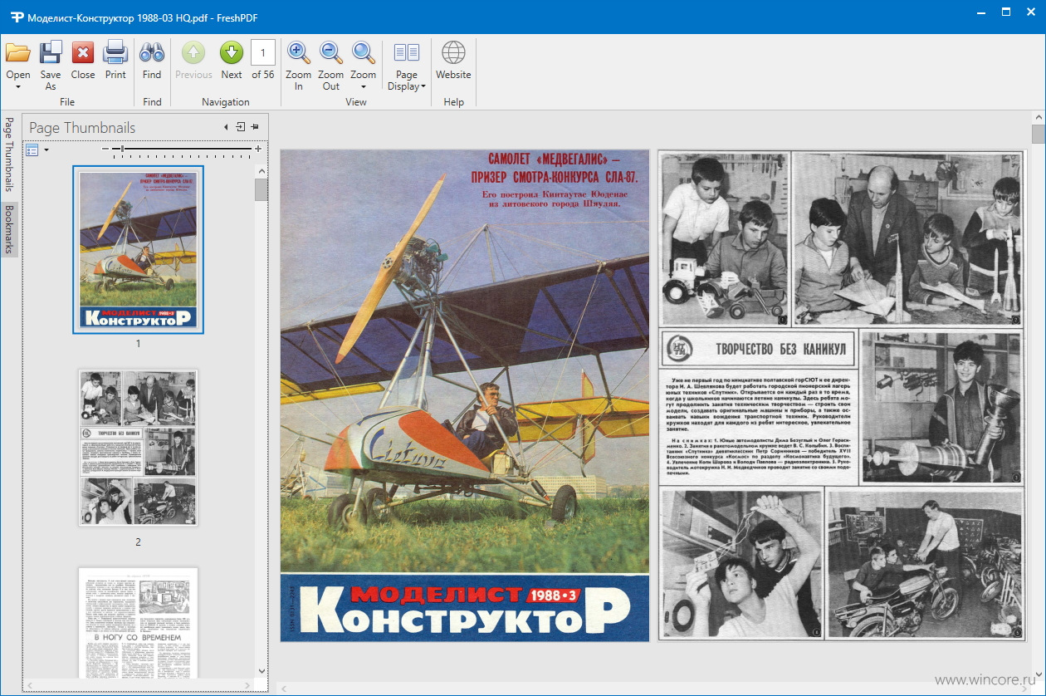This screenshot has height=696, width=1046.
Task: Click the Save As floppy disk icon
Action: (51, 53)
